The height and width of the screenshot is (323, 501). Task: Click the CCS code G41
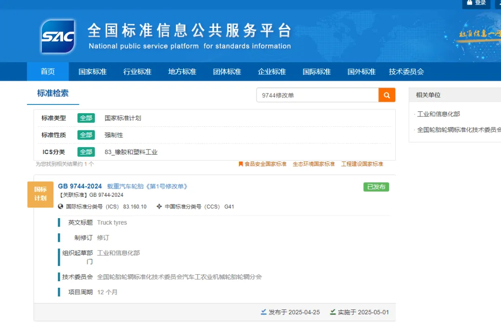(x=229, y=207)
